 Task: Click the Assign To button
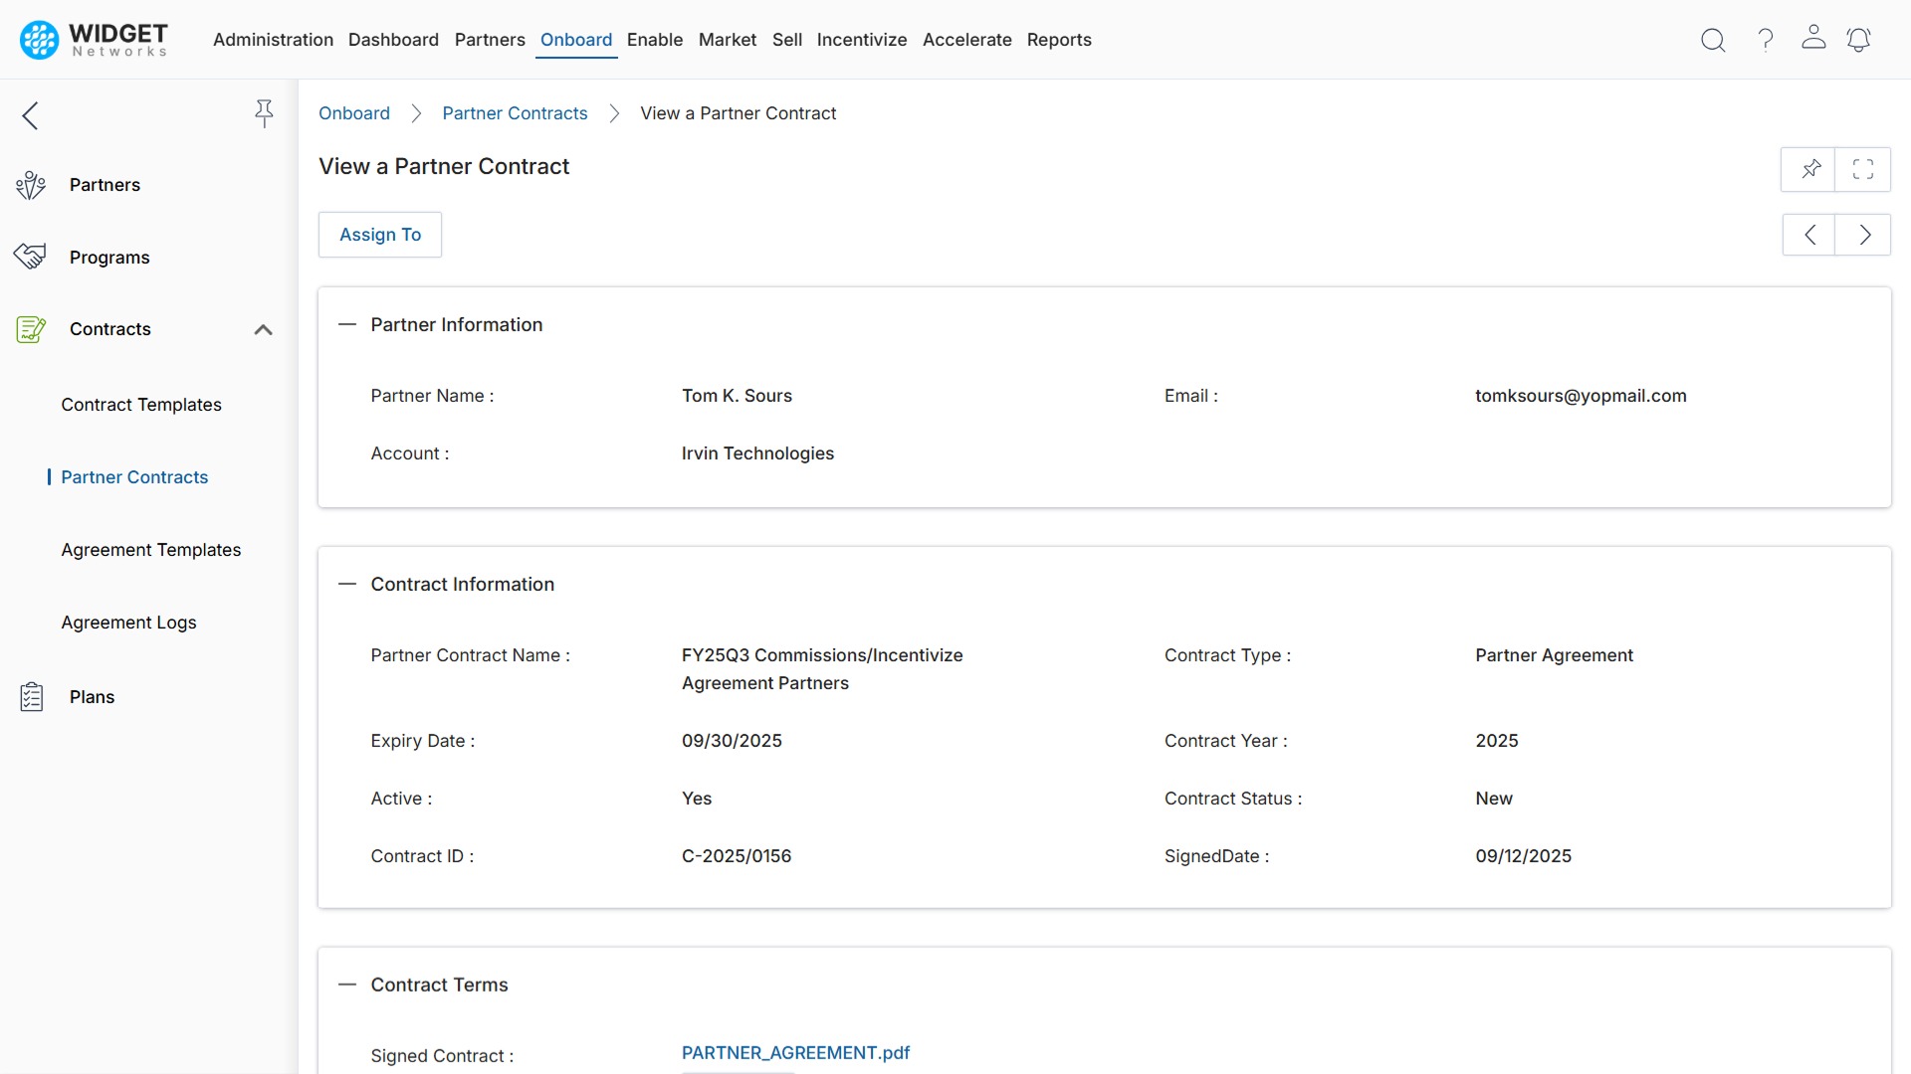[379, 235]
